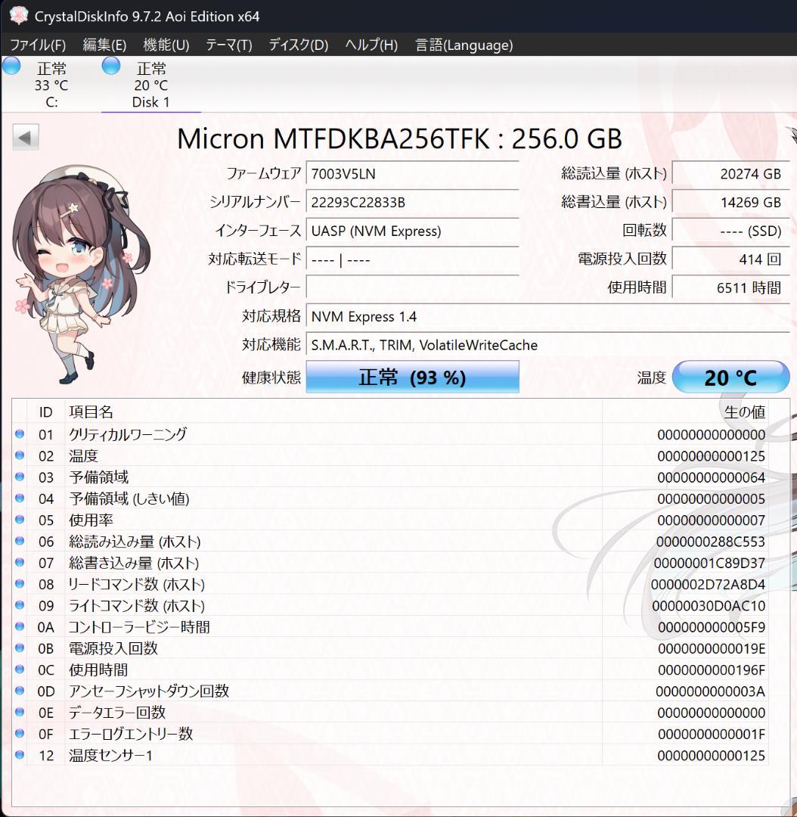Click status dot for リードコマンド数 row
Viewport: 797px width, 817px height.
(x=20, y=583)
